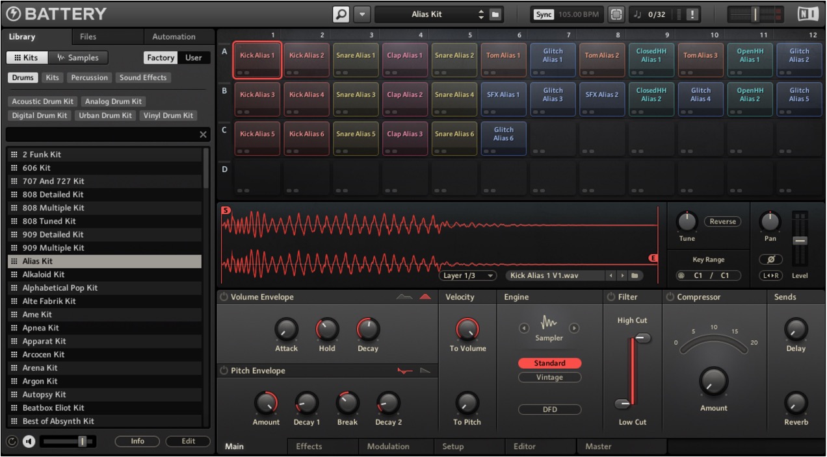Viewport: 827px width, 457px height.
Task: Toggle the Filter power button
Action: coord(611,297)
